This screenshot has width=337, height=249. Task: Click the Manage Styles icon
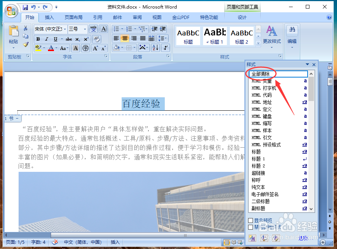click(275, 238)
